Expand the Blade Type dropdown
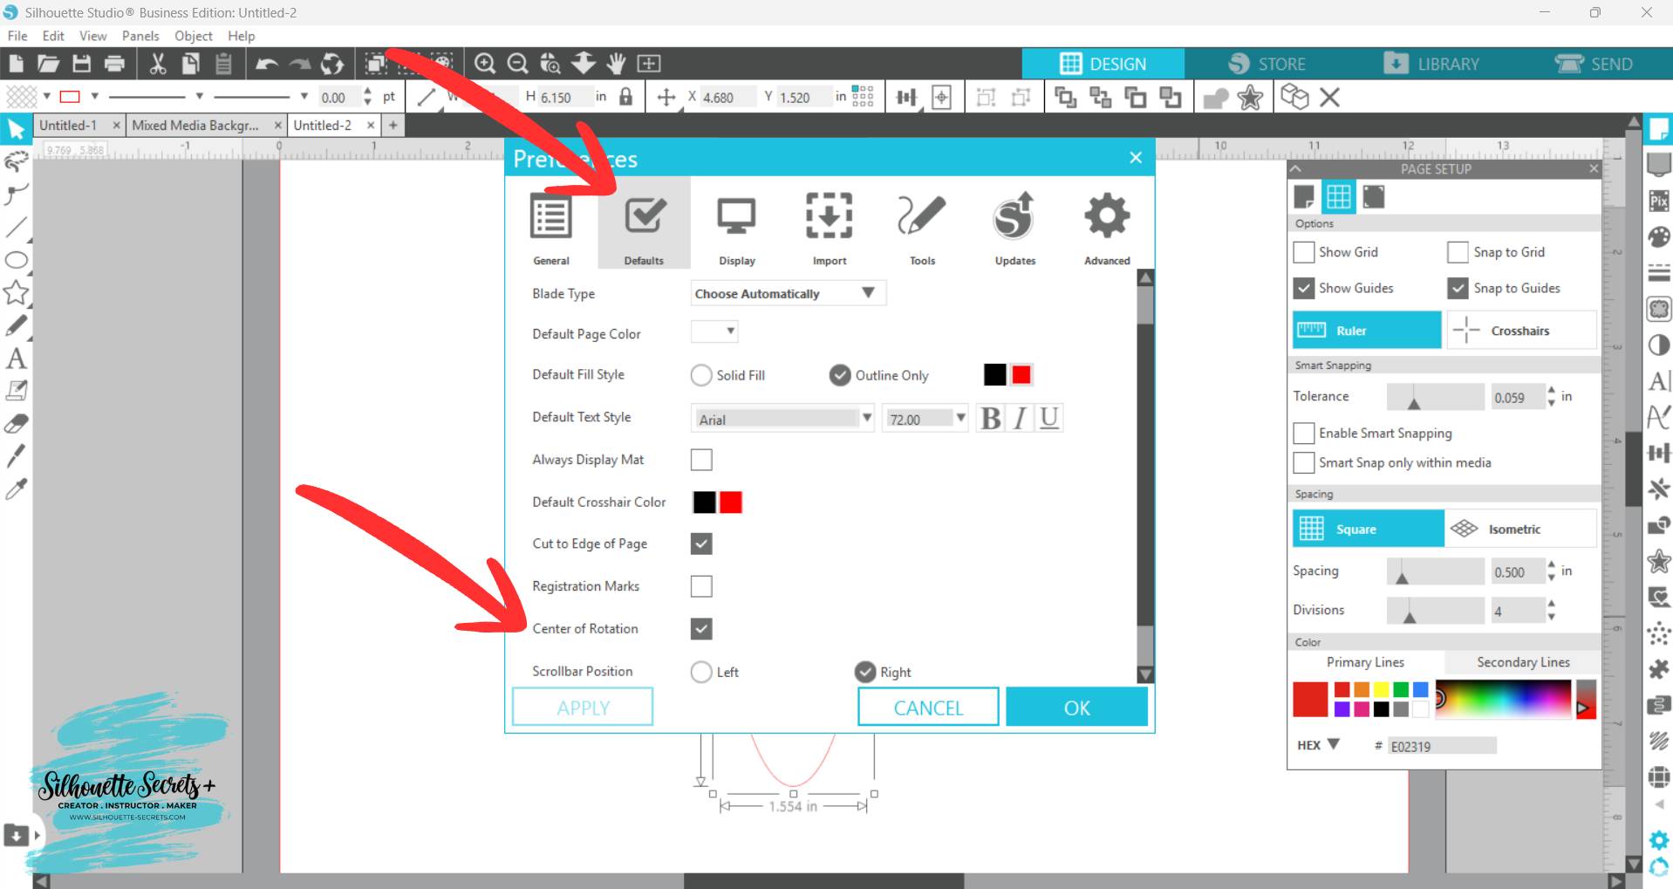Viewport: 1673px width, 889px height. click(x=788, y=293)
